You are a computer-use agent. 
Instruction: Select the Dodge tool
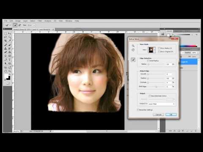[x=9, y=56]
